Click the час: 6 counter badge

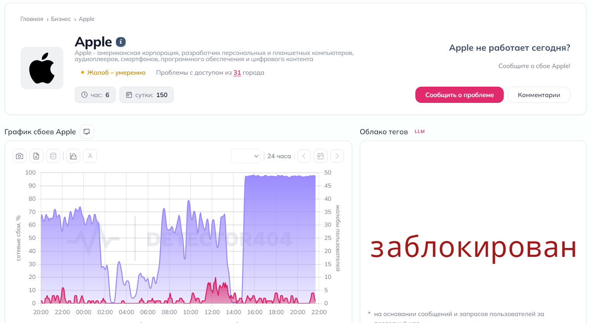[x=95, y=95]
